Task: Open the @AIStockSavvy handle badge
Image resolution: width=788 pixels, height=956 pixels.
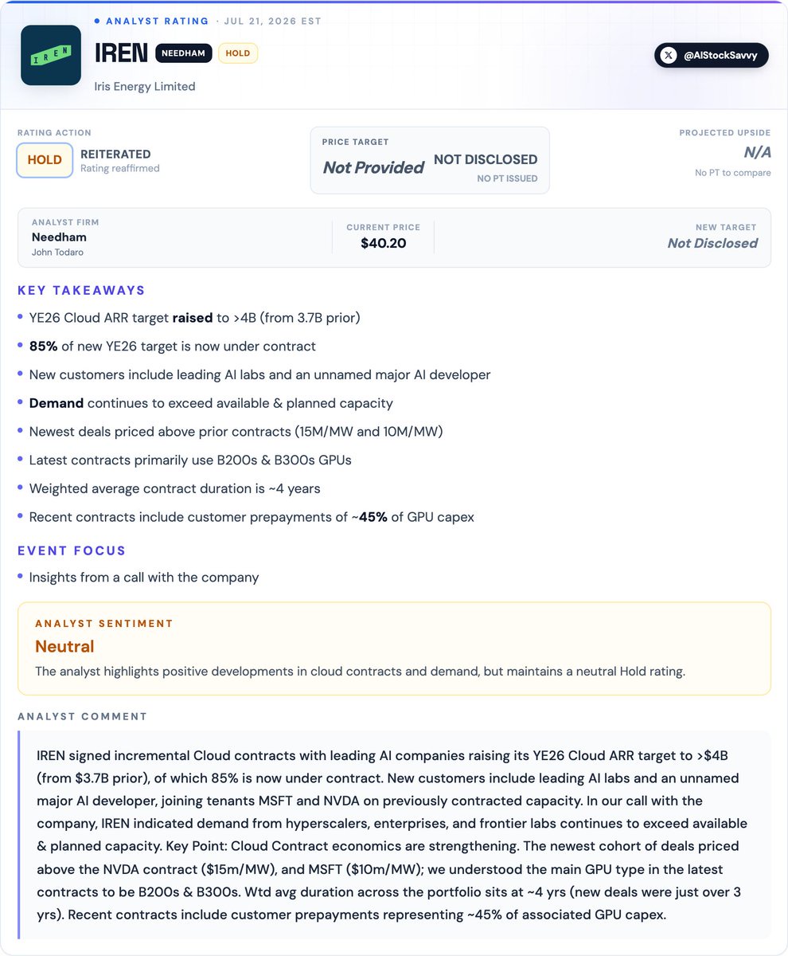Action: [712, 55]
